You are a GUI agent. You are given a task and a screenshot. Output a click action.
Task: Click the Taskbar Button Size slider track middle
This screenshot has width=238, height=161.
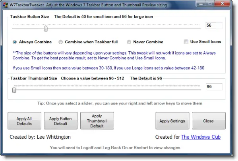tap(106, 28)
